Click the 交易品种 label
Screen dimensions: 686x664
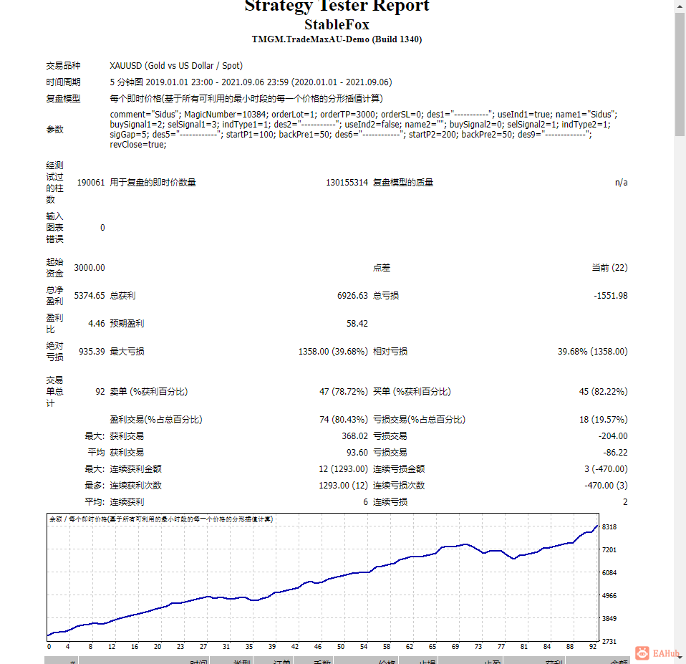(x=63, y=66)
